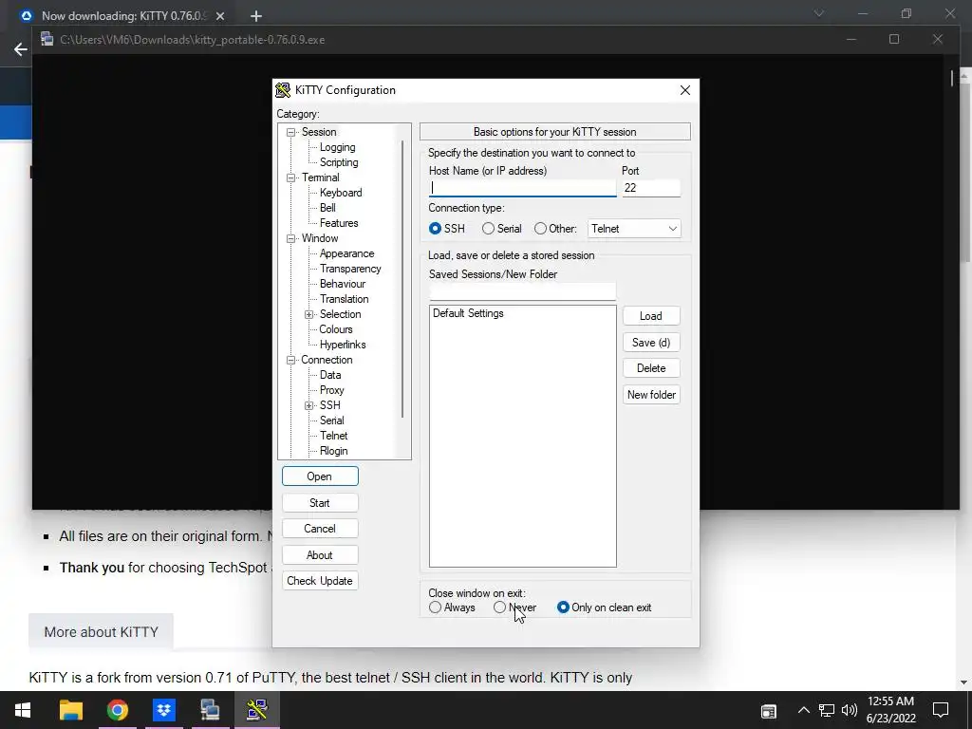Click the Delete session button
972x729 pixels.
(651, 368)
